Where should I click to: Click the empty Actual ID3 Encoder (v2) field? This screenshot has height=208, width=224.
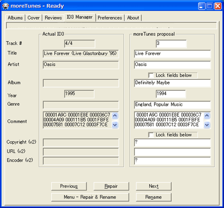pyautogui.click(x=81, y=161)
